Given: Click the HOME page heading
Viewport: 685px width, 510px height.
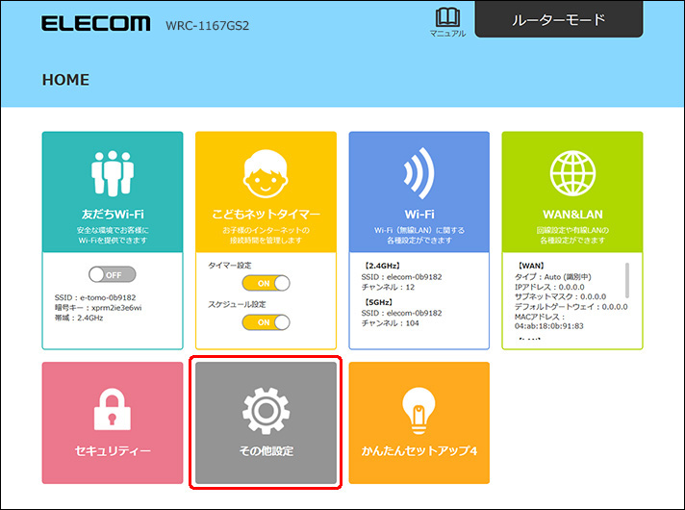Looking at the screenshot, I should tap(65, 80).
